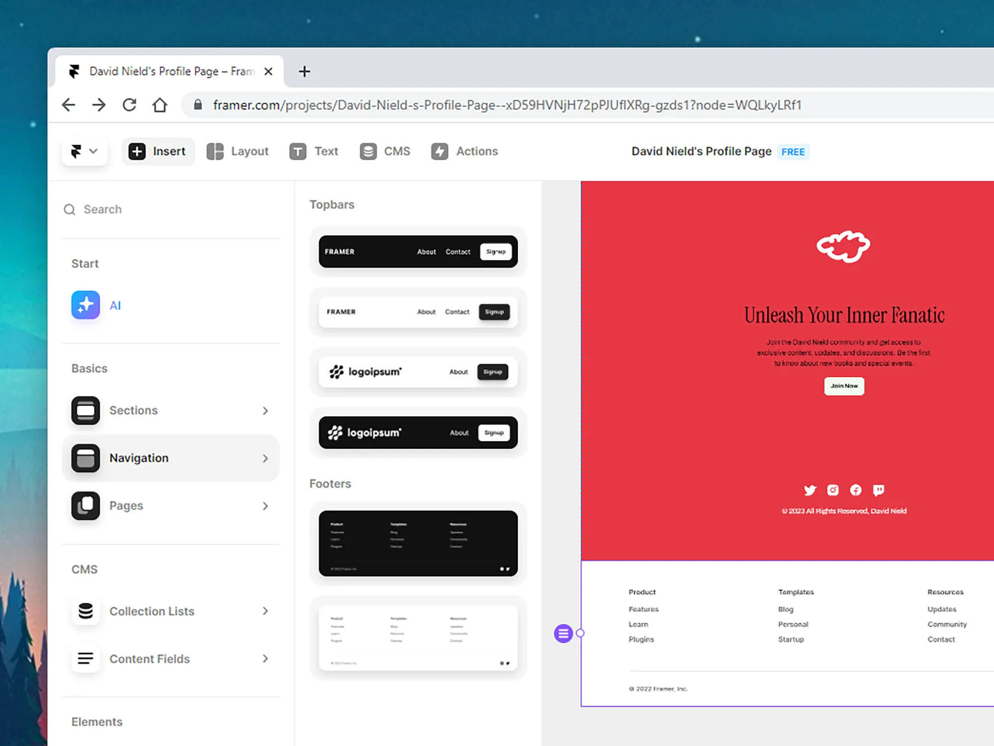Click the Content Fields icon under CMS

coord(85,658)
